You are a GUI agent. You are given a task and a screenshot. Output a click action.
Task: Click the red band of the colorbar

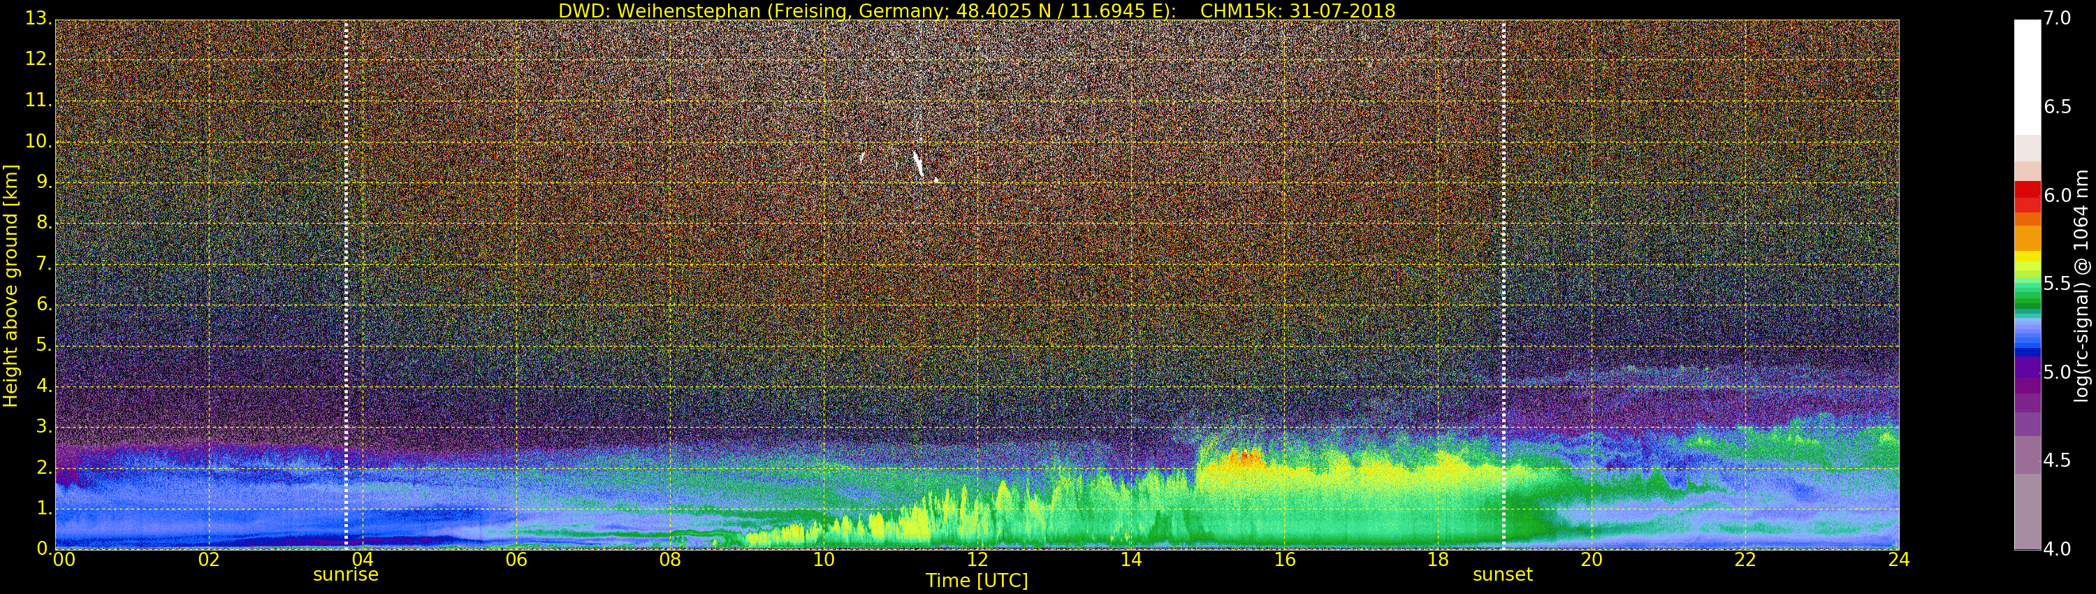(2027, 196)
